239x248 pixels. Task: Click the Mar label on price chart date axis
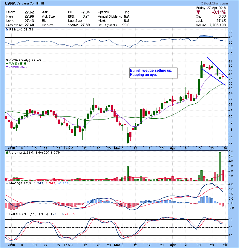pos(117,149)
